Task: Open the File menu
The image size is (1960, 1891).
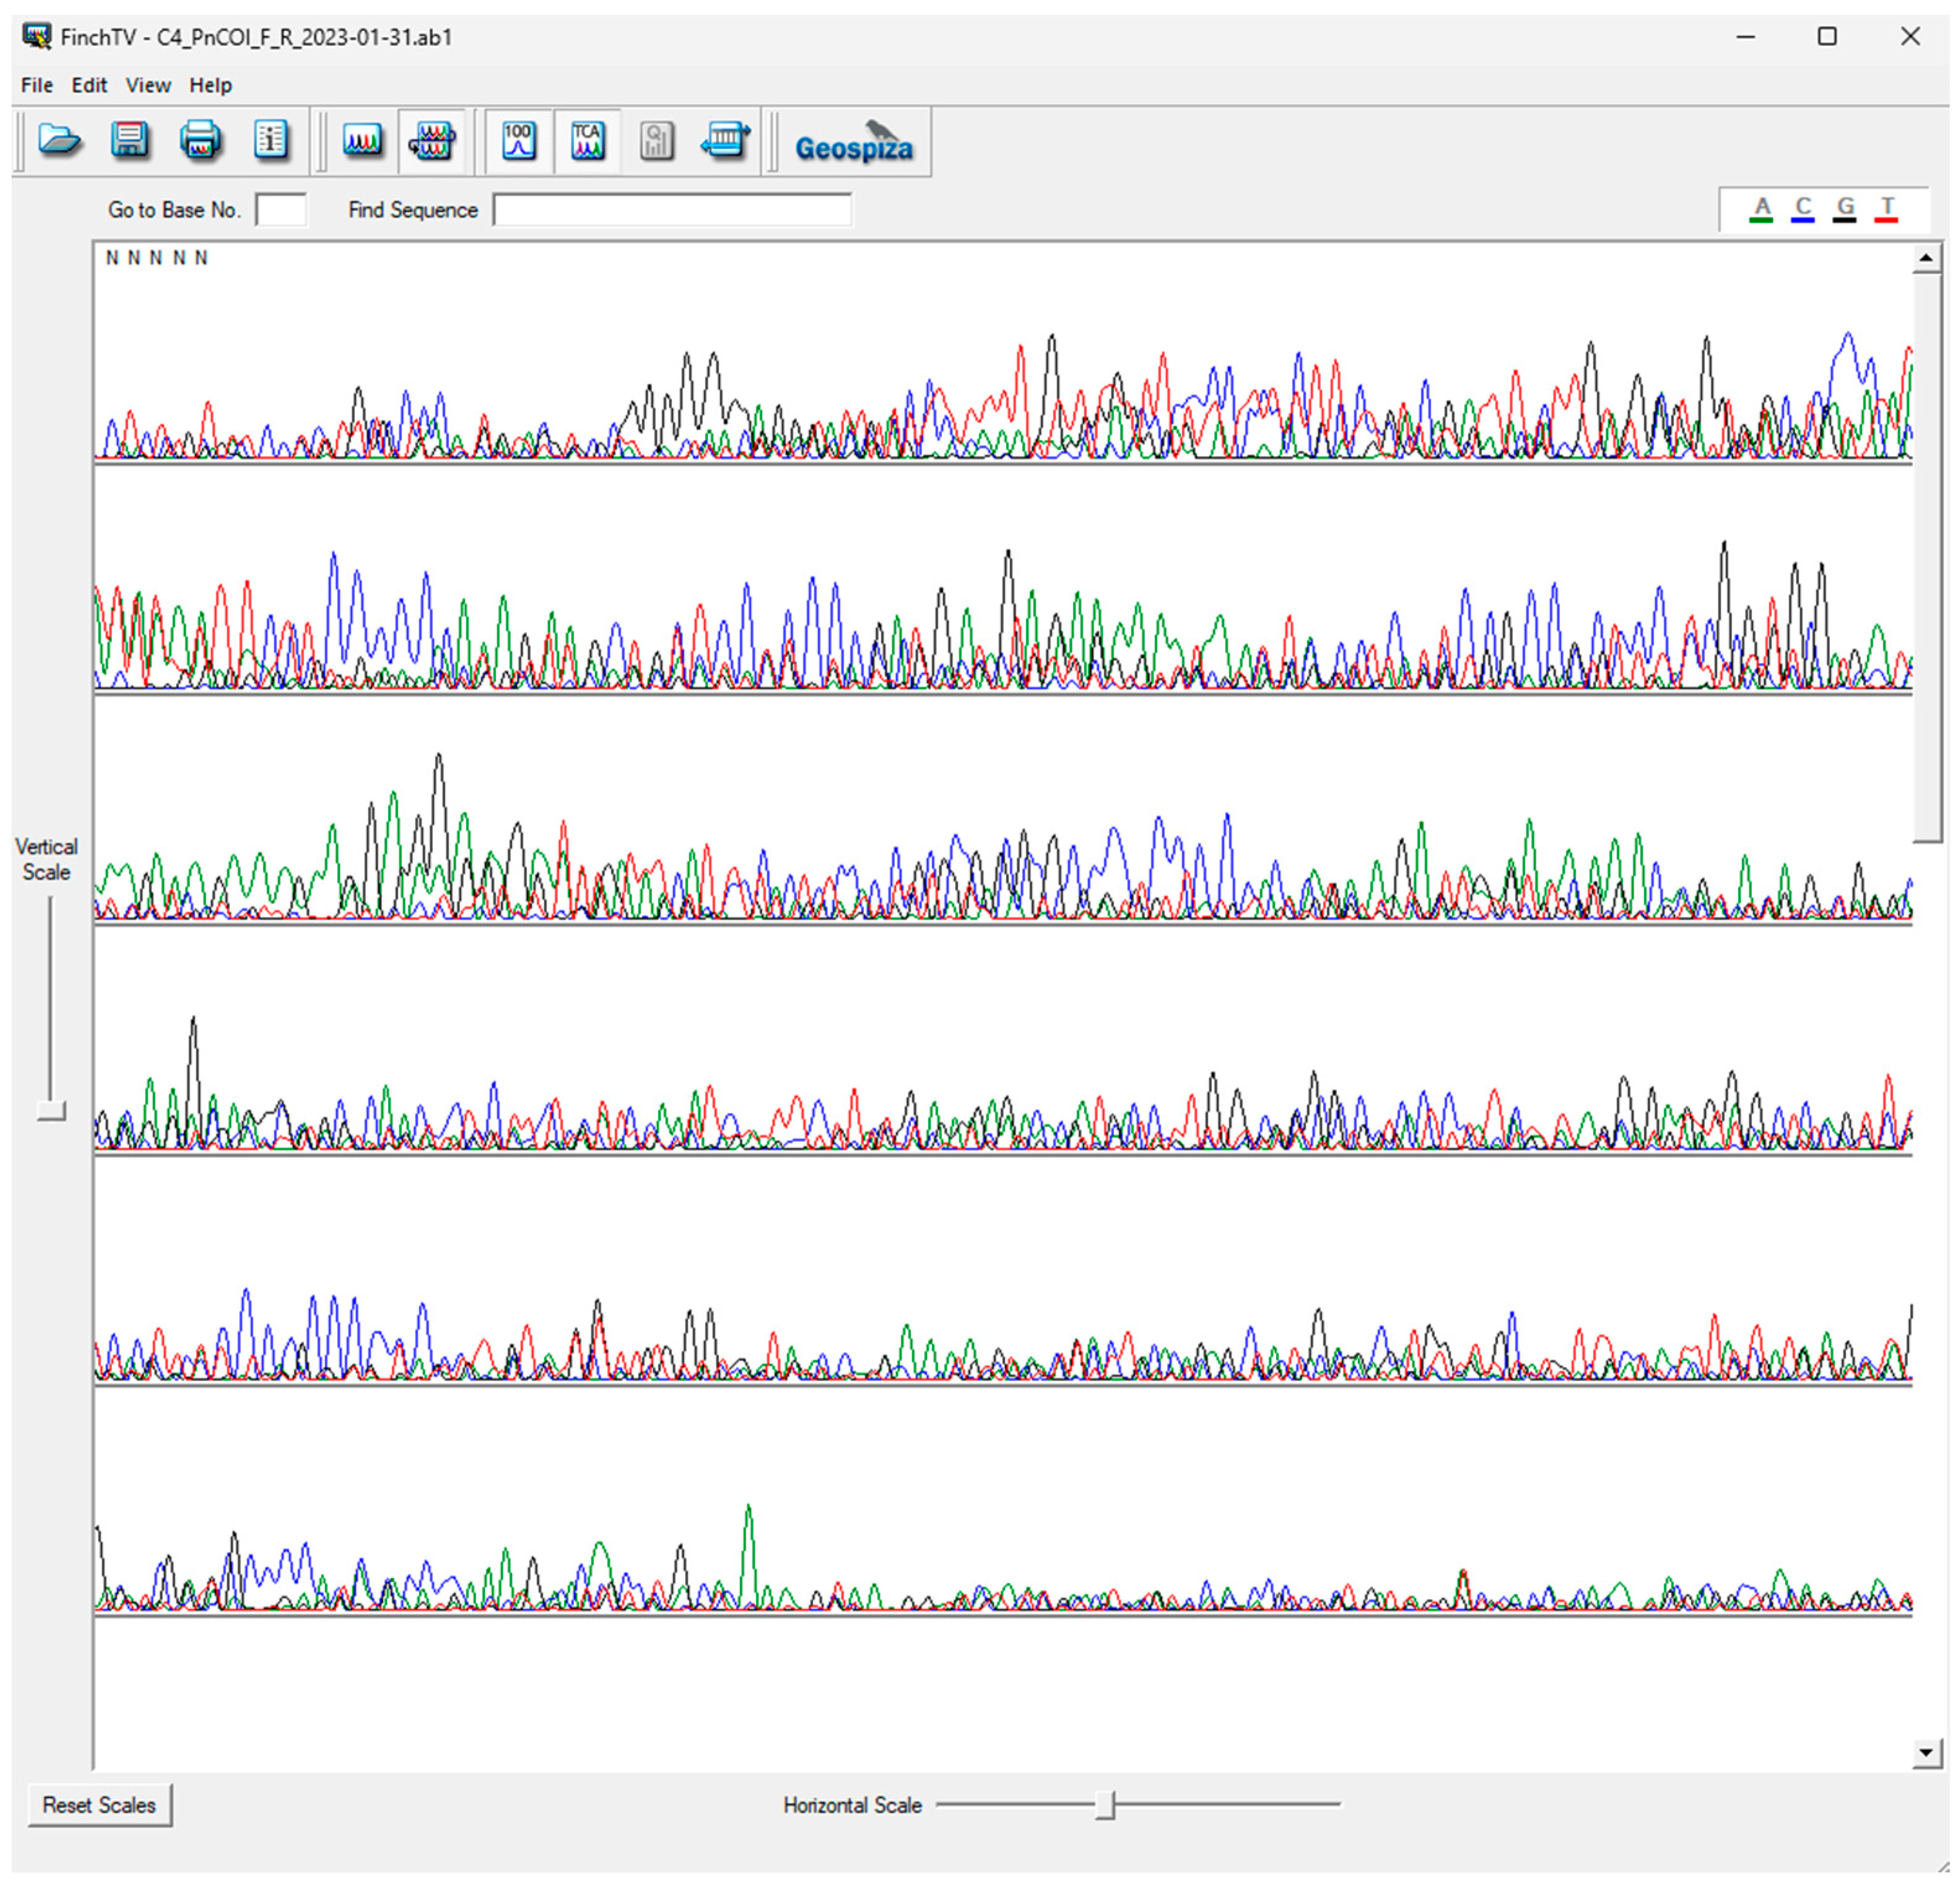Action: [x=37, y=85]
